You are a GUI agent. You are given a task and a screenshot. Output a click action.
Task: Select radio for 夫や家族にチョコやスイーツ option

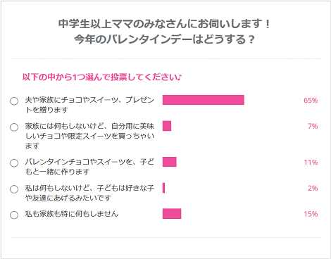click(x=14, y=101)
